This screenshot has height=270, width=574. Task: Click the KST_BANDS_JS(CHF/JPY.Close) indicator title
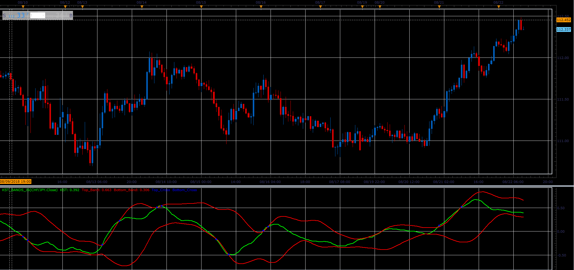point(30,190)
